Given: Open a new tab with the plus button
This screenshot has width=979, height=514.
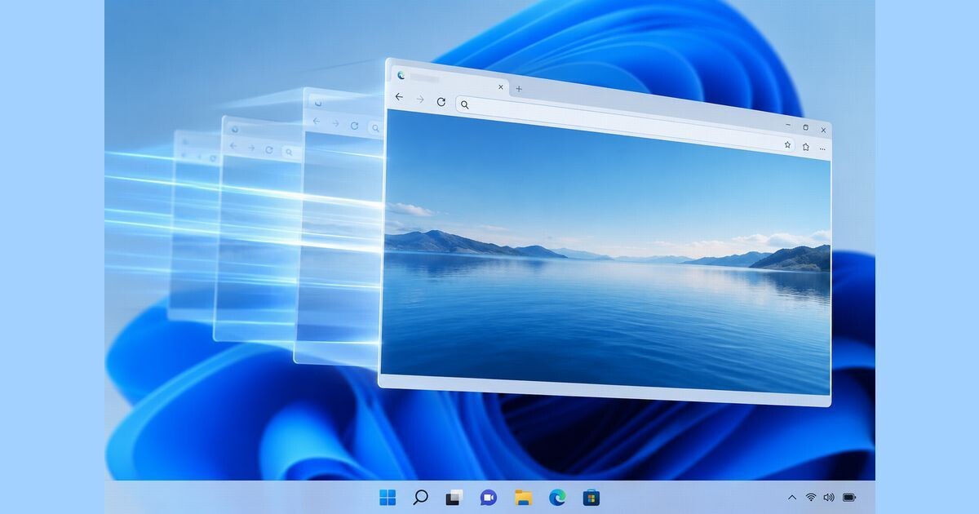Looking at the screenshot, I should [519, 88].
